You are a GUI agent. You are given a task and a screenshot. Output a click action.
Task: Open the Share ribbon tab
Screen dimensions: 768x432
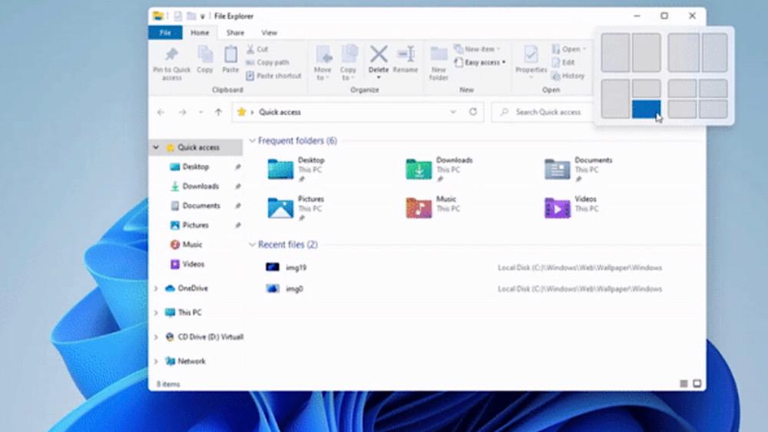[235, 33]
